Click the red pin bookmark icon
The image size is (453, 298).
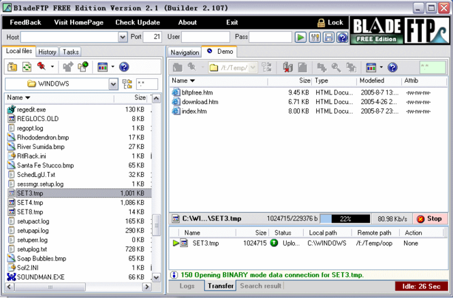42,67
